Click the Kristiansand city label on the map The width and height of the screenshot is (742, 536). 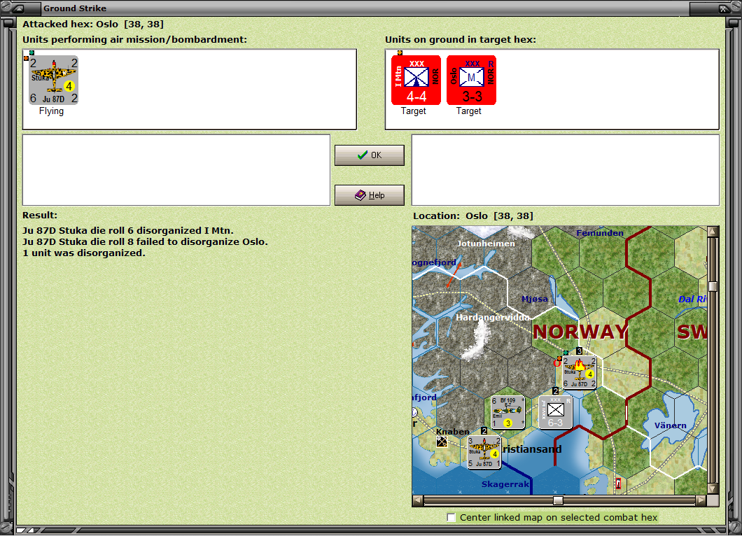pyautogui.click(x=532, y=449)
